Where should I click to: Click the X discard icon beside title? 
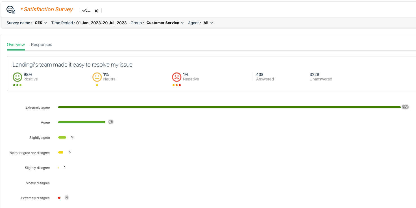tap(96, 11)
